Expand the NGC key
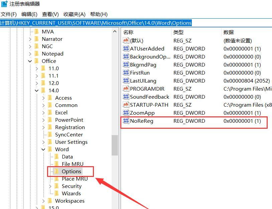 (30, 46)
